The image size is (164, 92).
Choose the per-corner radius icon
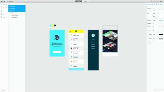coord(162,26)
